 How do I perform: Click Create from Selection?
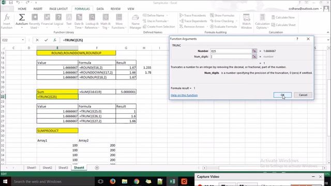[159, 26]
